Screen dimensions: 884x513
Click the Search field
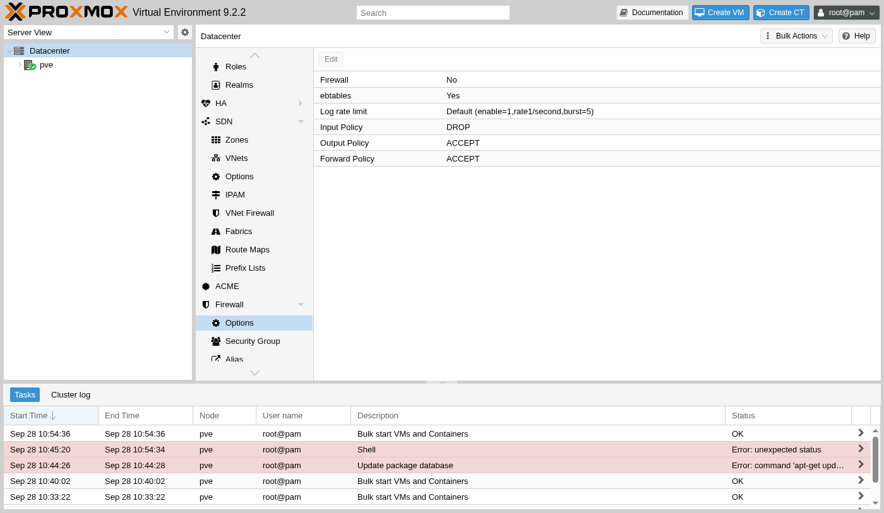[x=433, y=13]
